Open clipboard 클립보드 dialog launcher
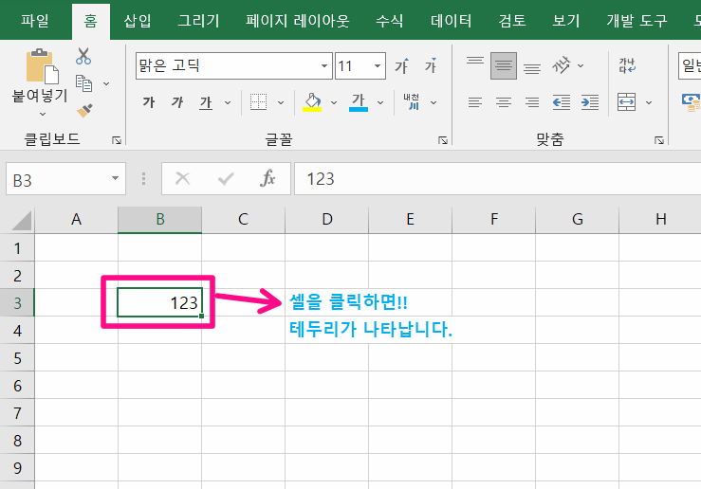701x489 pixels. pos(117,140)
